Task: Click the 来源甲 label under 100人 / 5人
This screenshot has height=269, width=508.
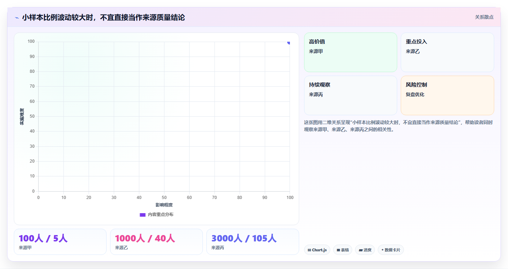Action: click(x=25, y=247)
